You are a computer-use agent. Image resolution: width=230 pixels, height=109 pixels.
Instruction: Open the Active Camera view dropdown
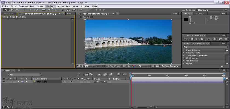[169, 66]
